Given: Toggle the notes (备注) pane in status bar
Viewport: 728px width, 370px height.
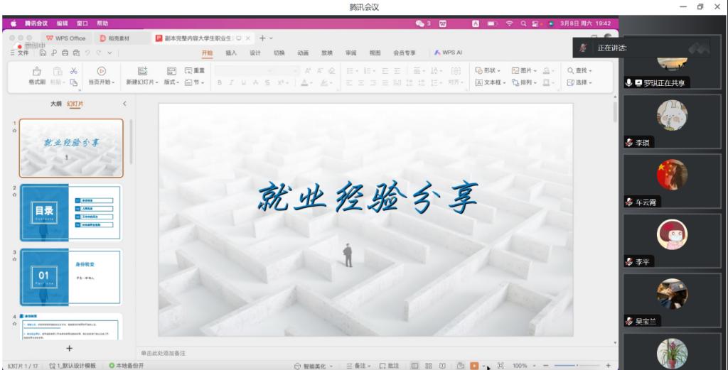Looking at the screenshot, I should tap(359, 366).
